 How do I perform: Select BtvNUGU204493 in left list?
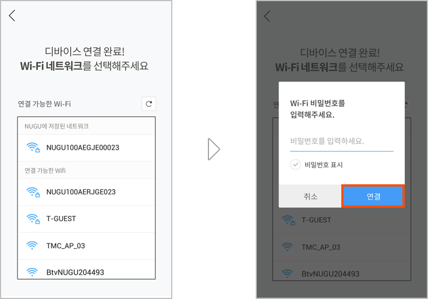coord(86,269)
